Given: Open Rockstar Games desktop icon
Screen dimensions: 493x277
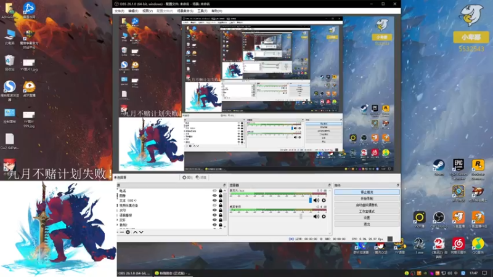Looking at the screenshot, I should [x=478, y=169].
